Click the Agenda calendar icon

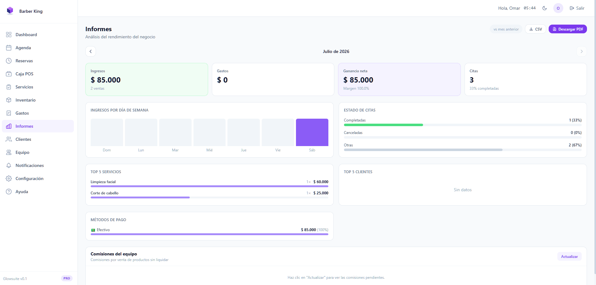9,48
